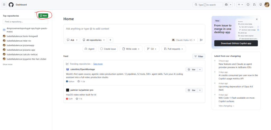Open changelog on Opus 4.6 deprecation

[x=236, y=88]
